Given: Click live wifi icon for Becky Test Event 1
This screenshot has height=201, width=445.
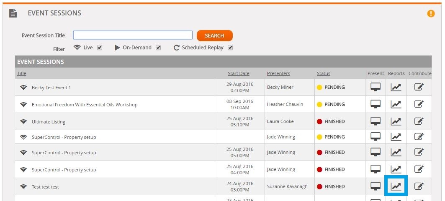Looking at the screenshot, I should point(23,88).
